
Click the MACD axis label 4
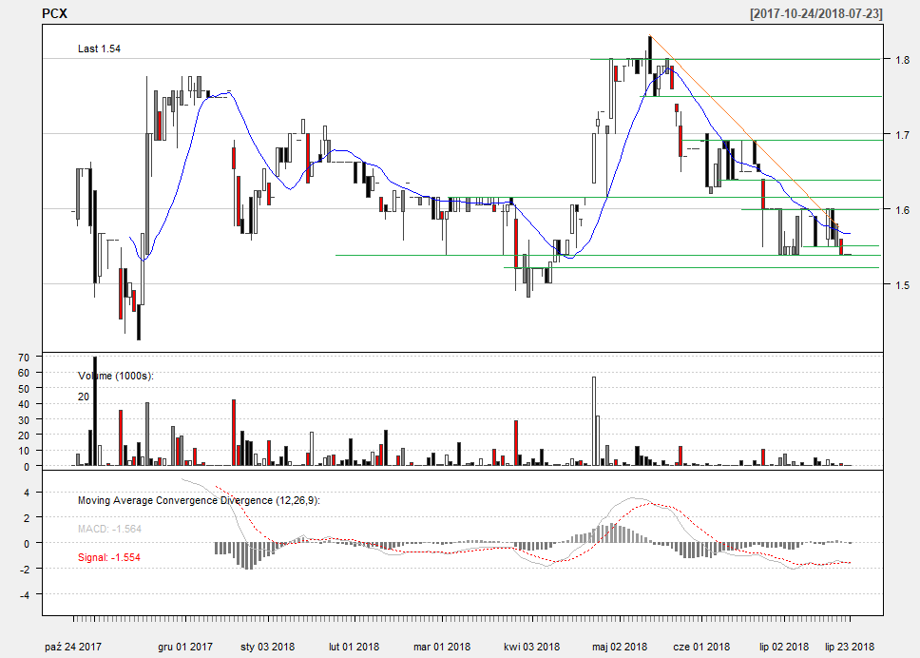(27, 493)
